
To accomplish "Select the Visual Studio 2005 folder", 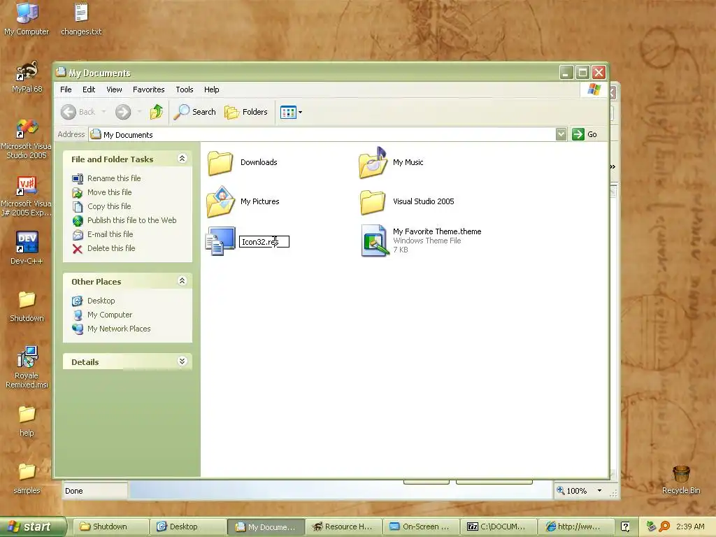I will pyautogui.click(x=407, y=202).
